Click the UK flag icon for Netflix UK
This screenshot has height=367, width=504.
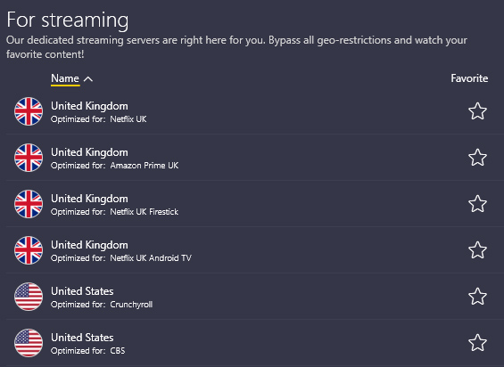pyautogui.click(x=29, y=111)
